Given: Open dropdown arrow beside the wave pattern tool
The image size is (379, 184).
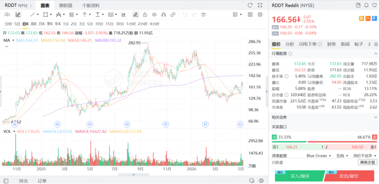Looking at the screenshot, I should pyautogui.click(x=64, y=15).
